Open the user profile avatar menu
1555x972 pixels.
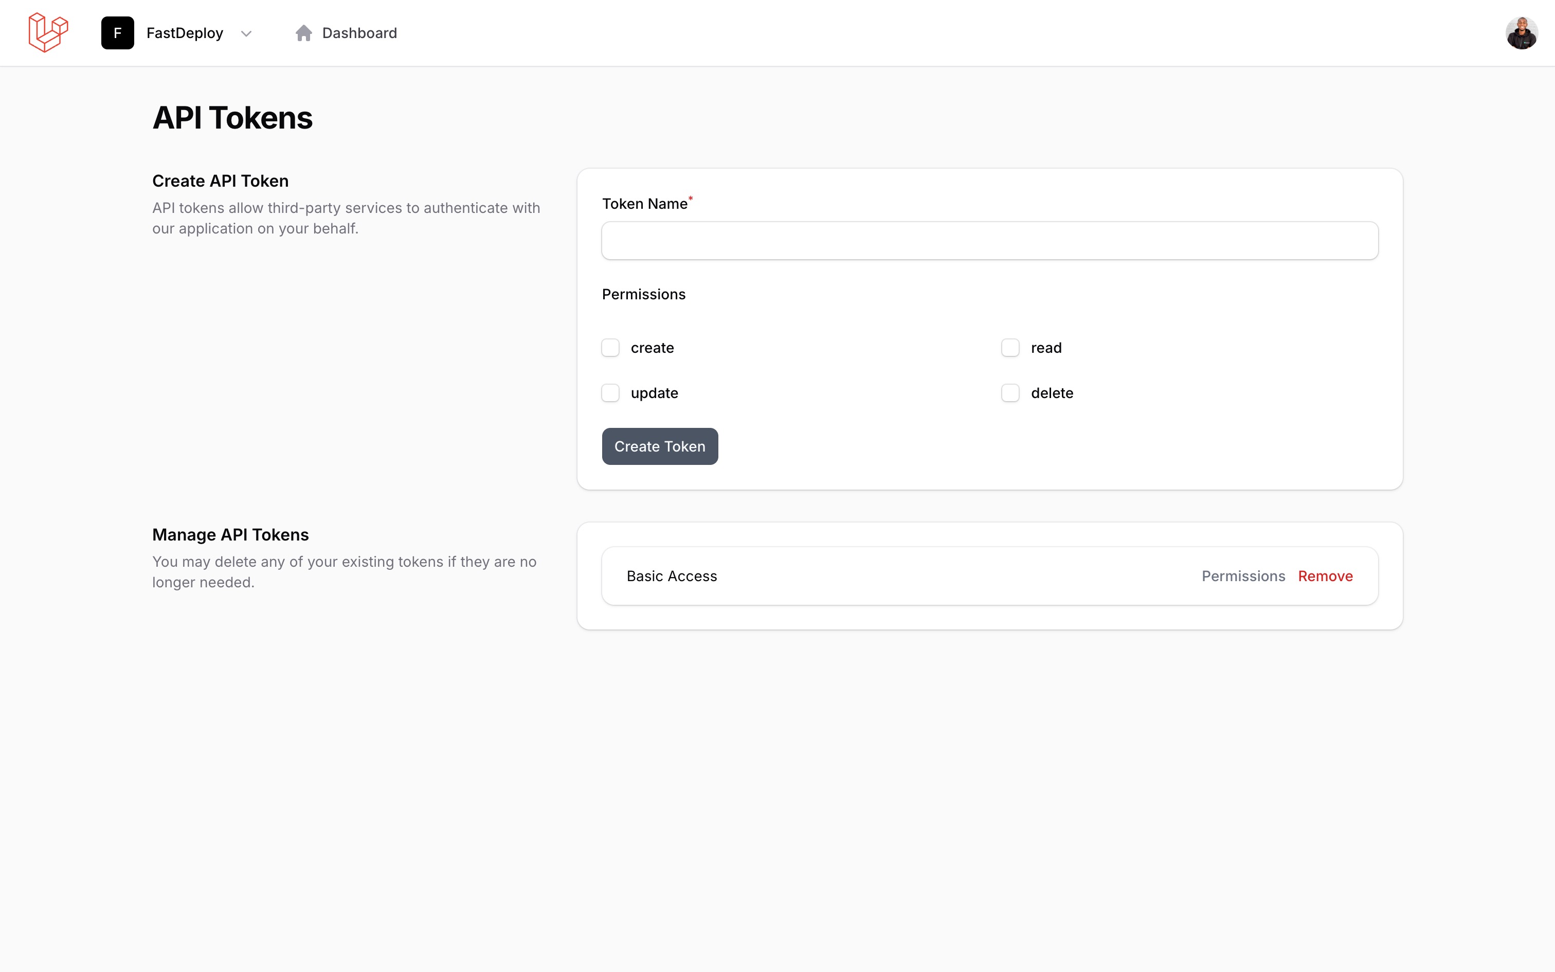tap(1521, 33)
